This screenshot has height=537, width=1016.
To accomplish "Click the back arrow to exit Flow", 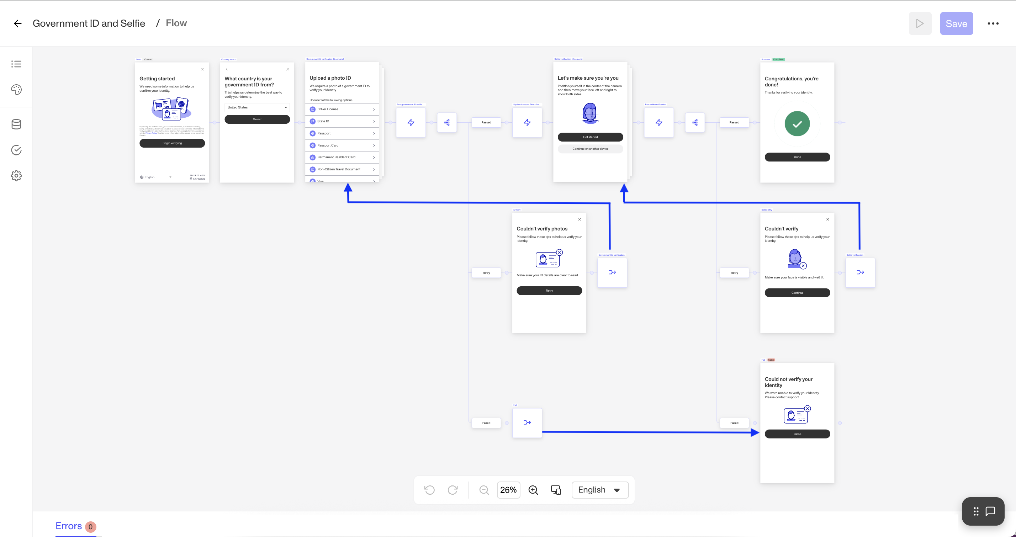I will tap(17, 24).
